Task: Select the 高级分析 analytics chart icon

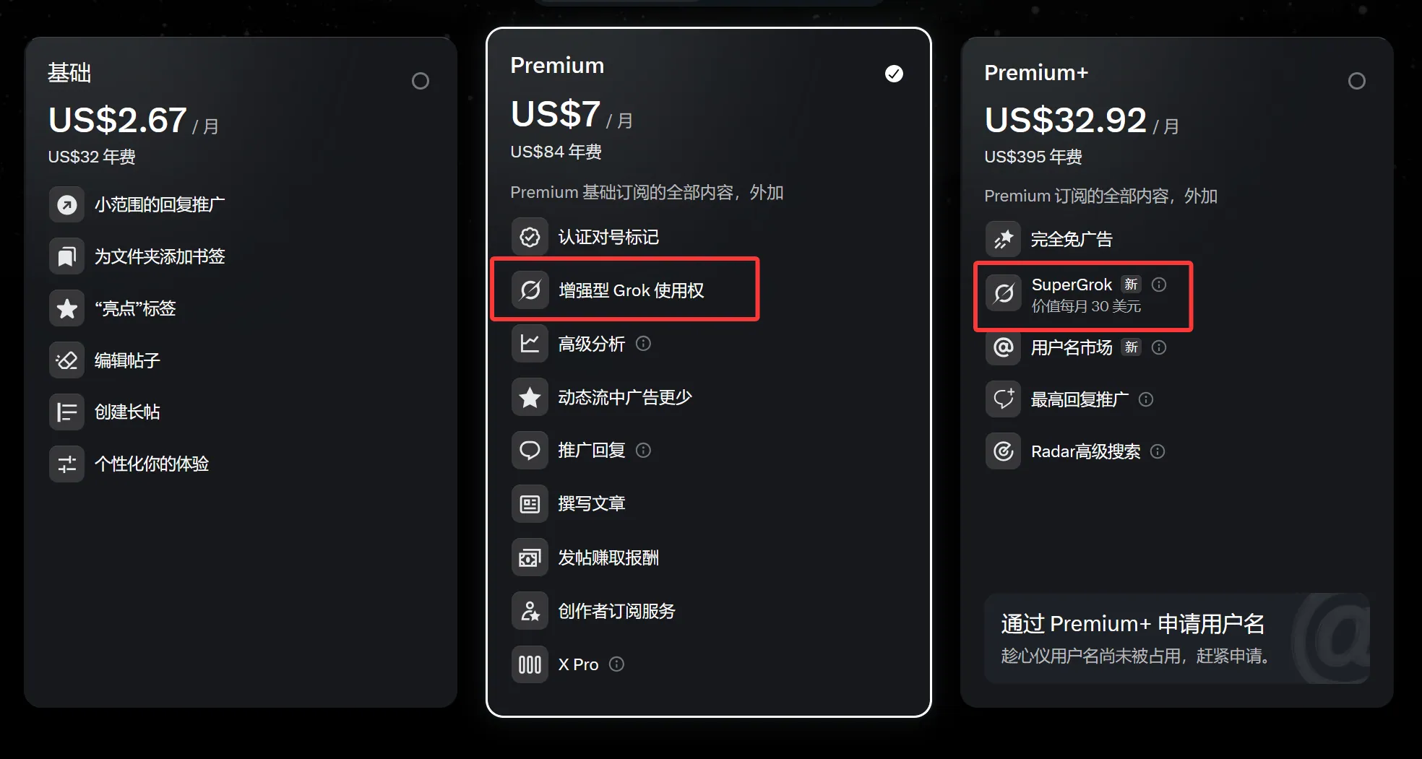Action: 530,344
